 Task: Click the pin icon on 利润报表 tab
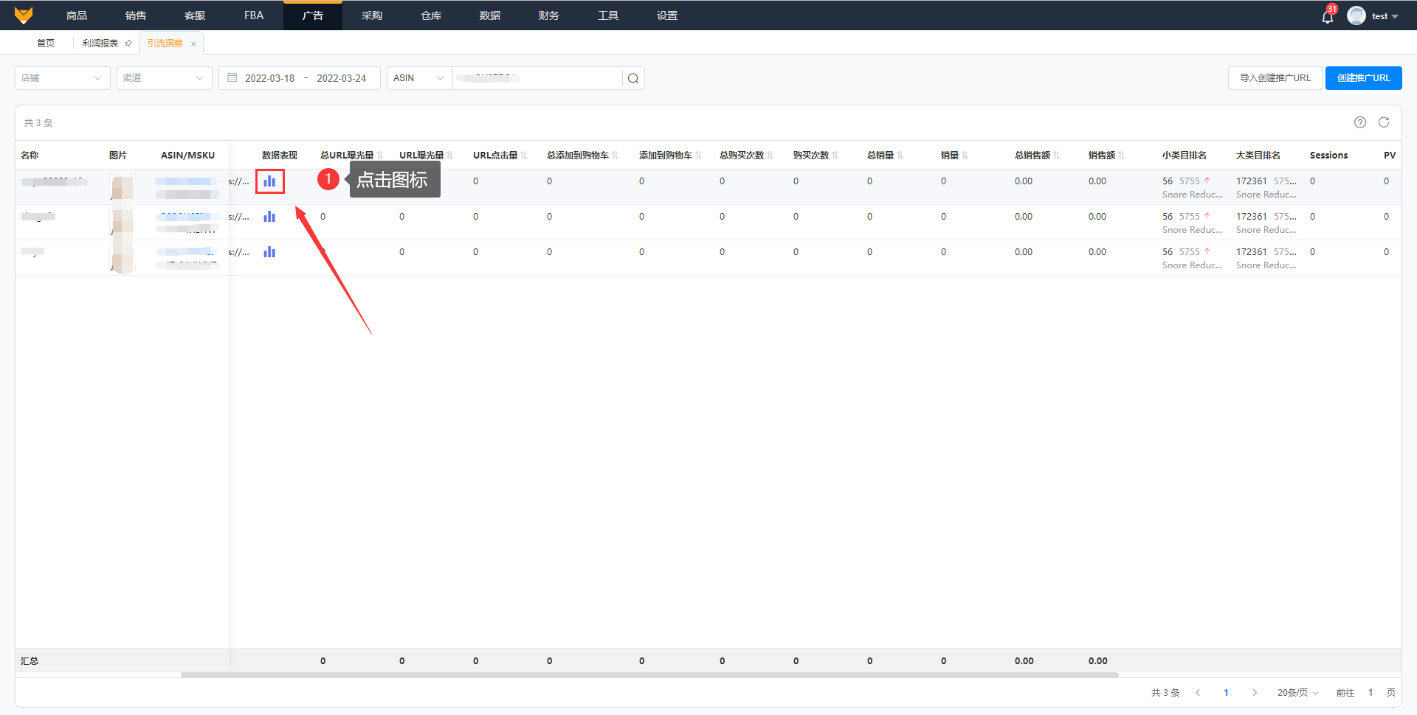pos(128,43)
